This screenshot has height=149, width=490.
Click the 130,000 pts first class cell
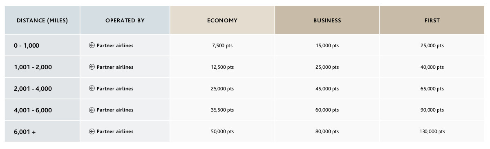pyautogui.click(x=432, y=131)
